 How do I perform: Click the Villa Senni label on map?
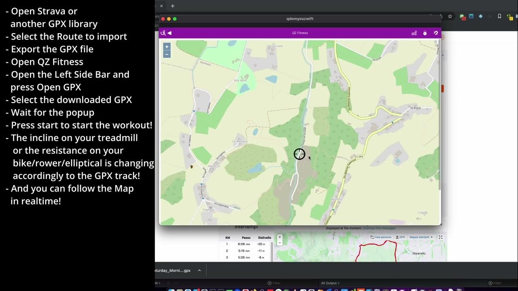click(x=240, y=81)
